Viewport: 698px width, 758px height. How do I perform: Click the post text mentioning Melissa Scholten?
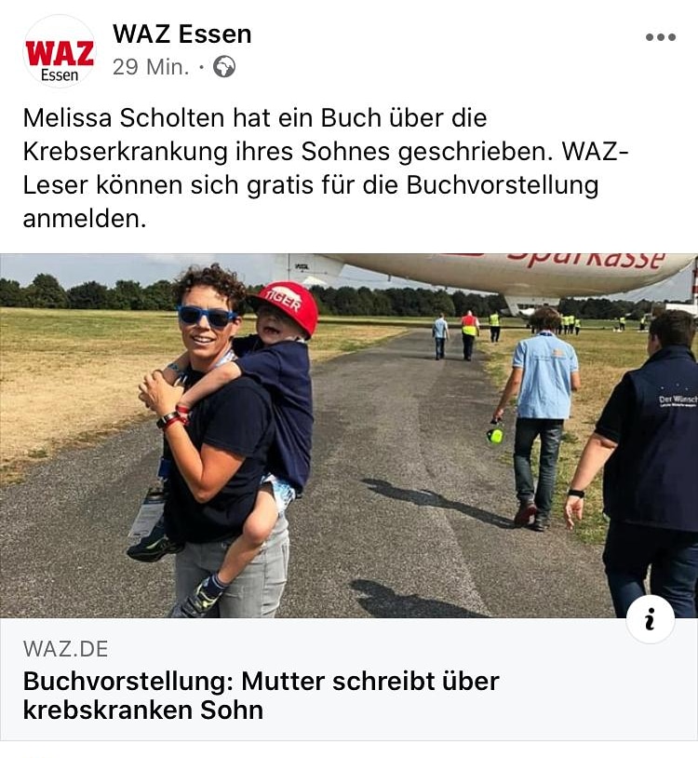coord(326,169)
